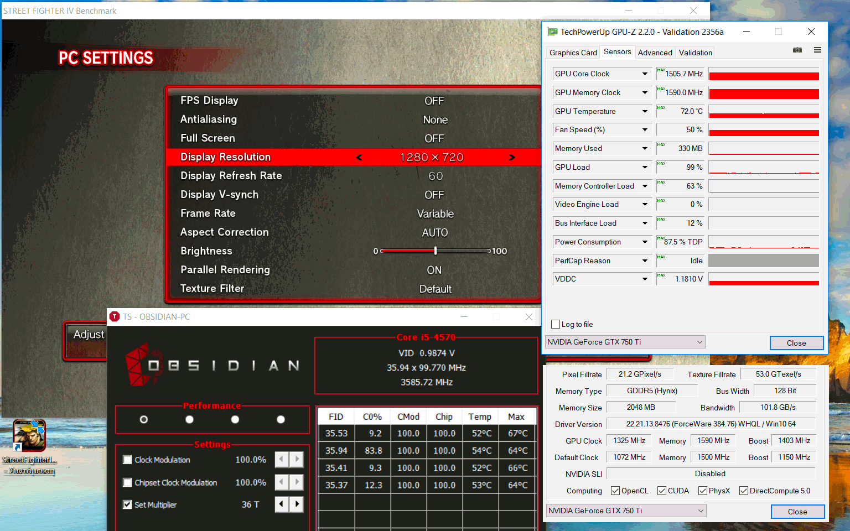Screen dimensions: 850x531
Task: Select the leftmost Performance radio button
Action: 144,419
